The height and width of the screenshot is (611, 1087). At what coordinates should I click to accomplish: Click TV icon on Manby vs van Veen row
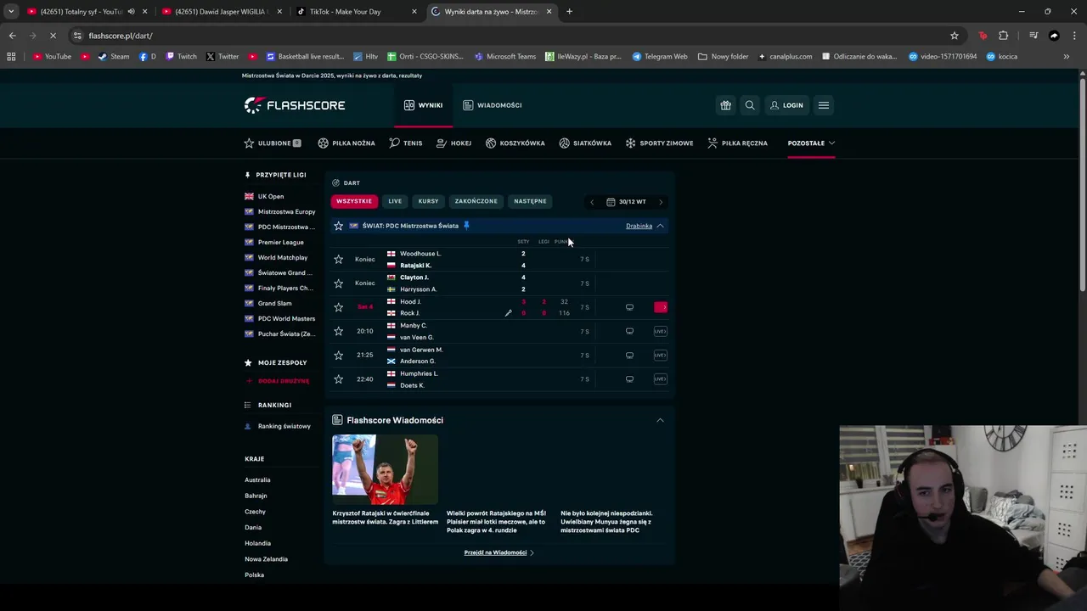point(629,331)
